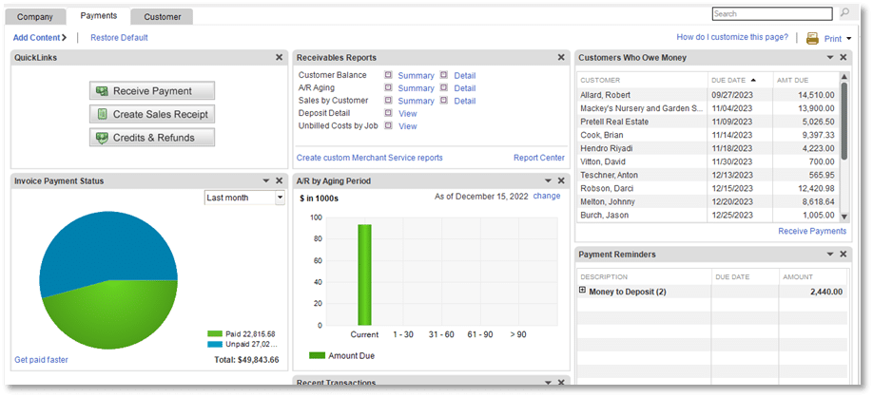Click the Deposit Detail View report icon
The width and height of the screenshot is (873, 397).
tap(388, 113)
